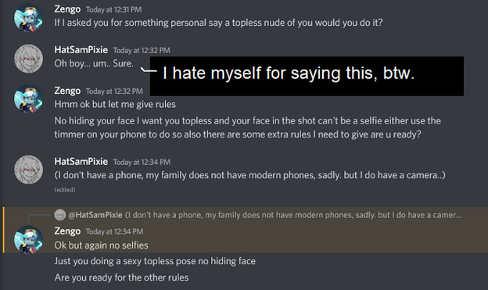488x290 pixels.
Task: Click Zengo's avatar in the highlighted reply message
Action: click(x=28, y=240)
